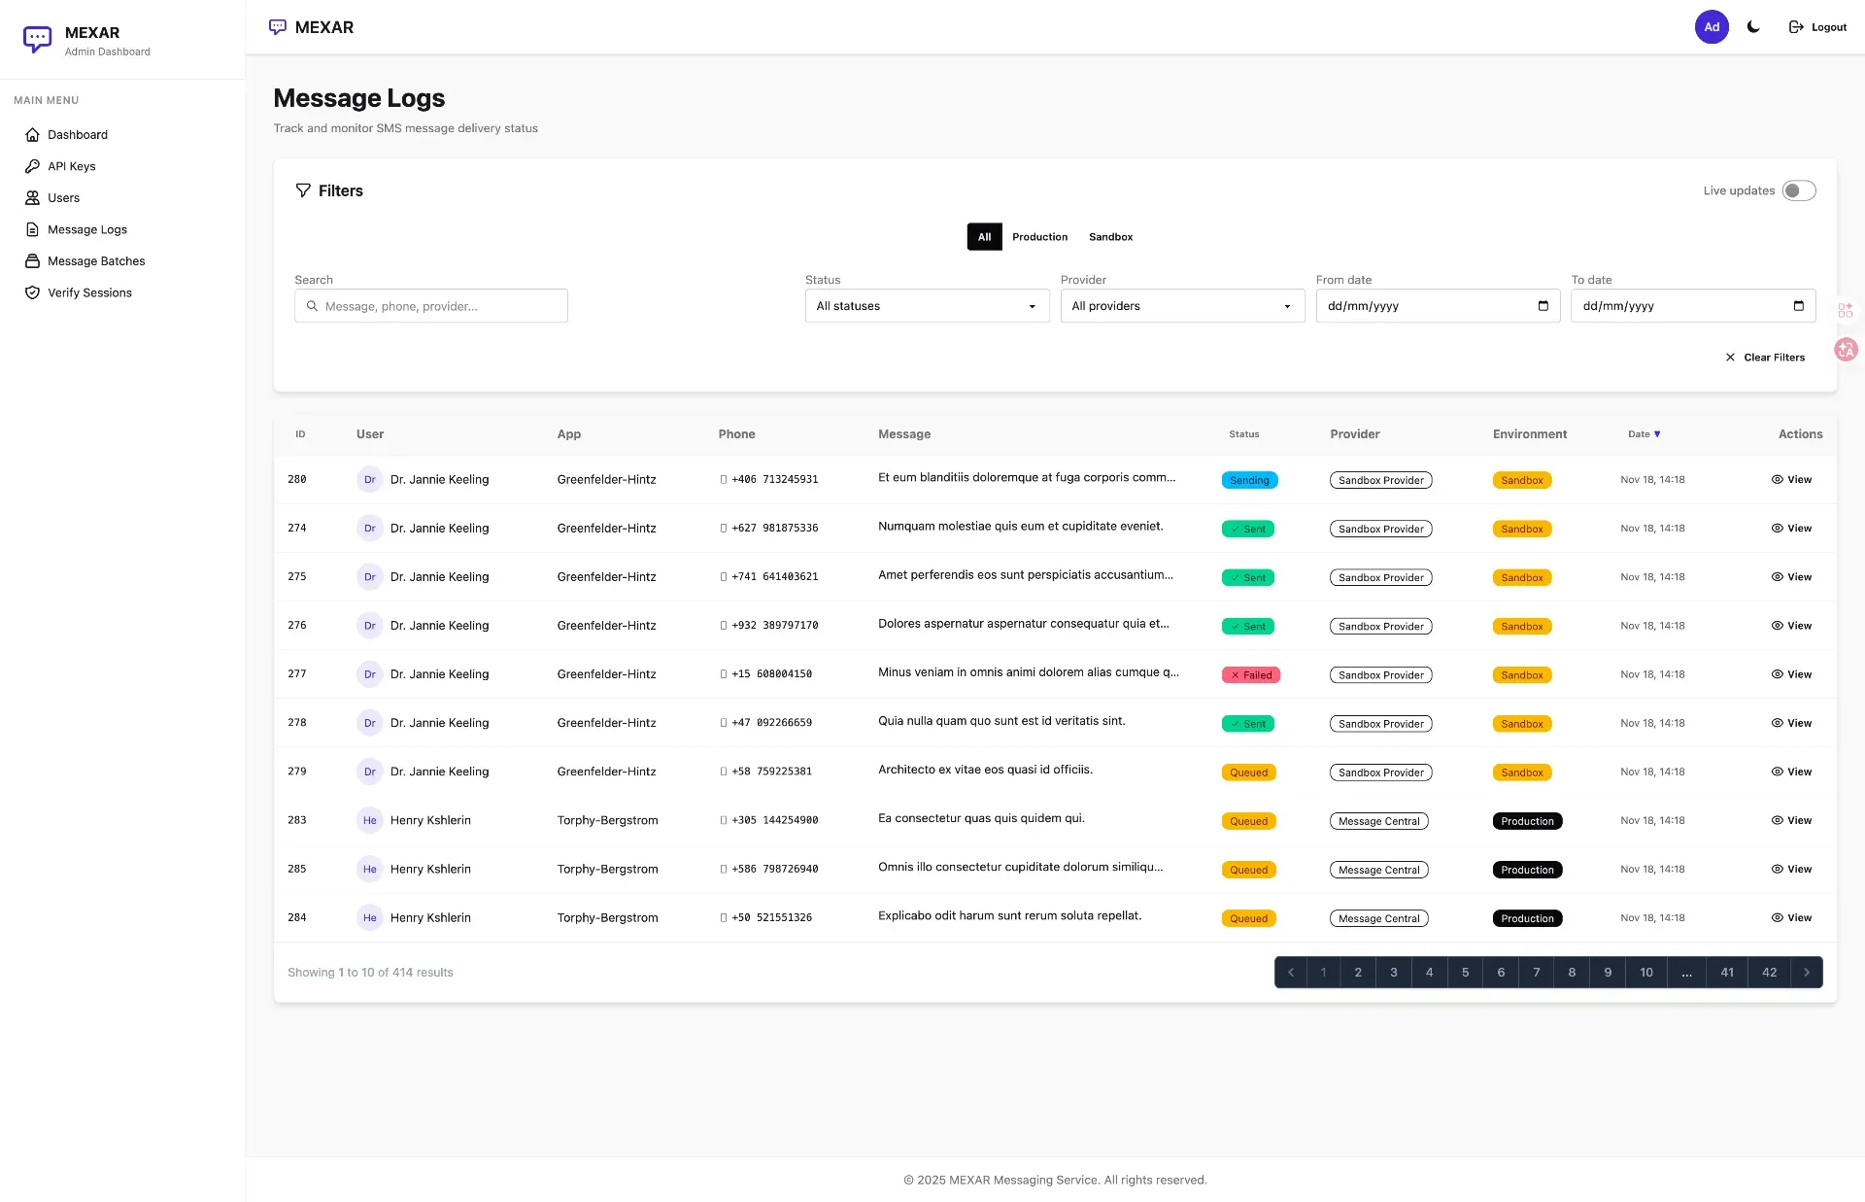Expand the All providers dropdown

click(x=1181, y=306)
